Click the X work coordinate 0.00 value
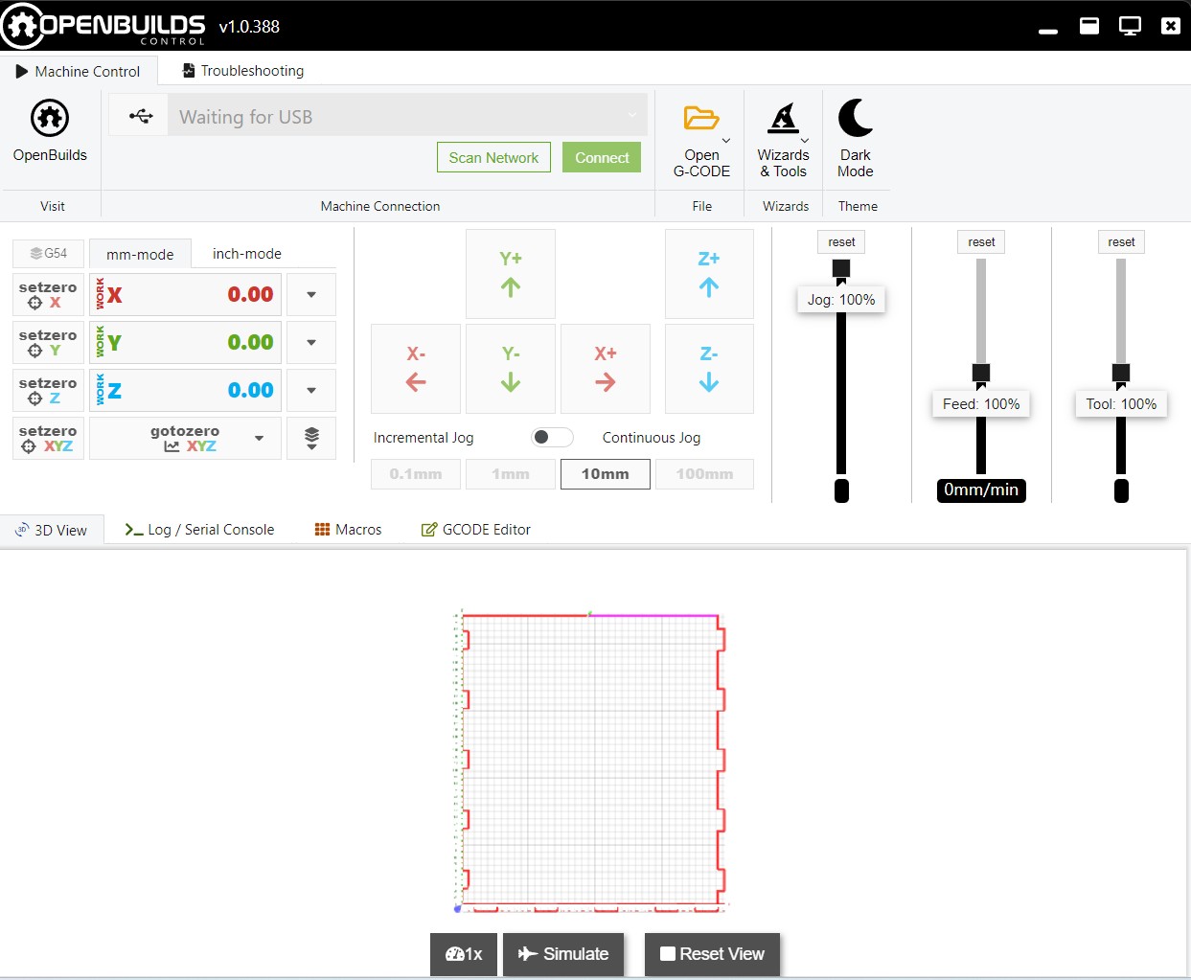This screenshot has width=1191, height=980. point(250,295)
